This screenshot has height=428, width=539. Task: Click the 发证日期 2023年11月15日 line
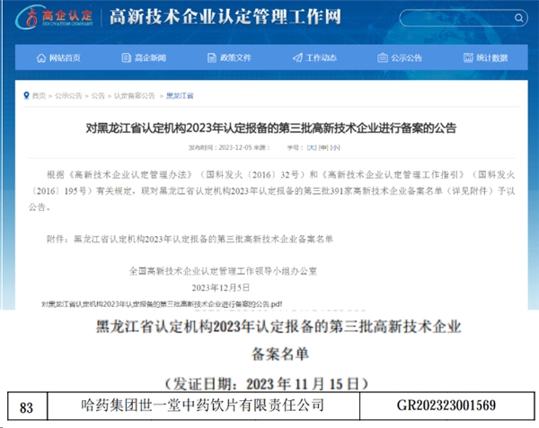click(267, 384)
